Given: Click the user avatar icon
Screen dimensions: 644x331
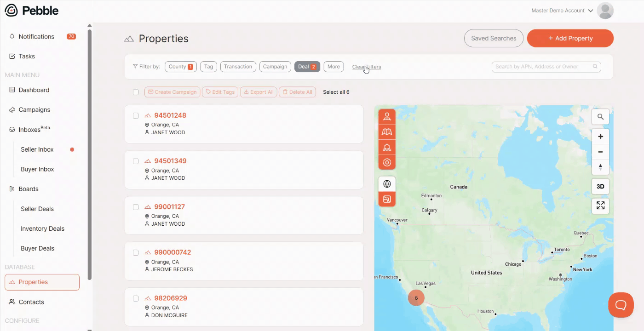Looking at the screenshot, I should coord(605,11).
